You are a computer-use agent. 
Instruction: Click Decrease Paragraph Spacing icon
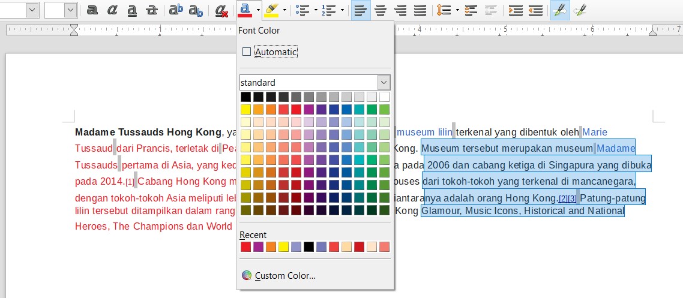[490, 10]
